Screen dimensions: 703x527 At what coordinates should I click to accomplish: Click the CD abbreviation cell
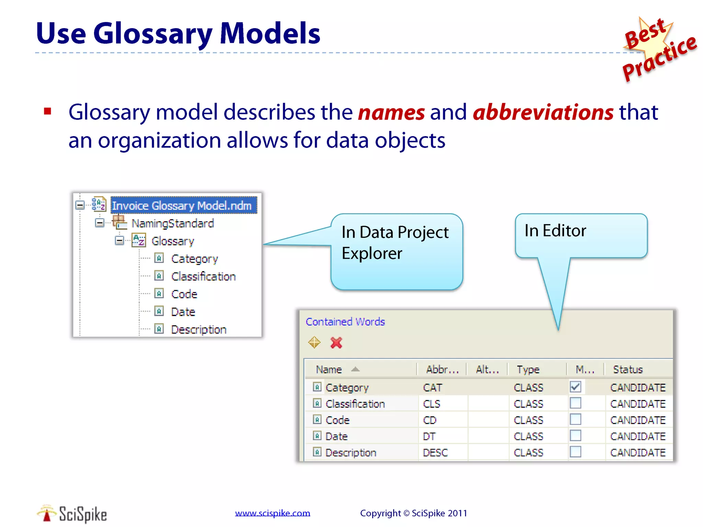[430, 420]
